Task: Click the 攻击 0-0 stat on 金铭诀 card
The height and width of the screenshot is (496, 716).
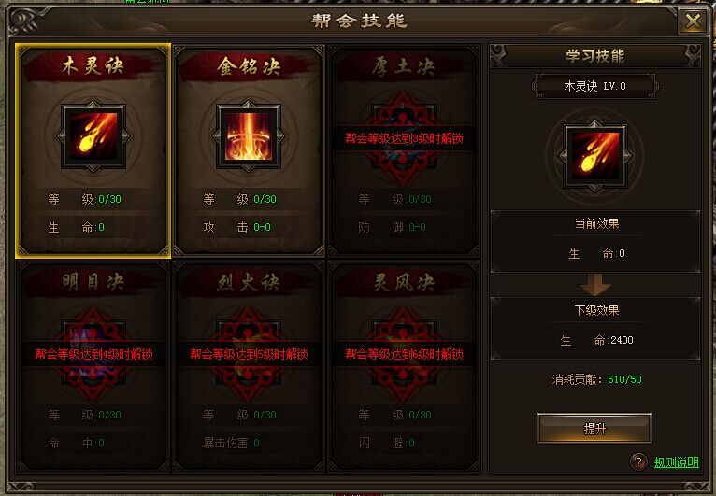Action: [x=237, y=227]
